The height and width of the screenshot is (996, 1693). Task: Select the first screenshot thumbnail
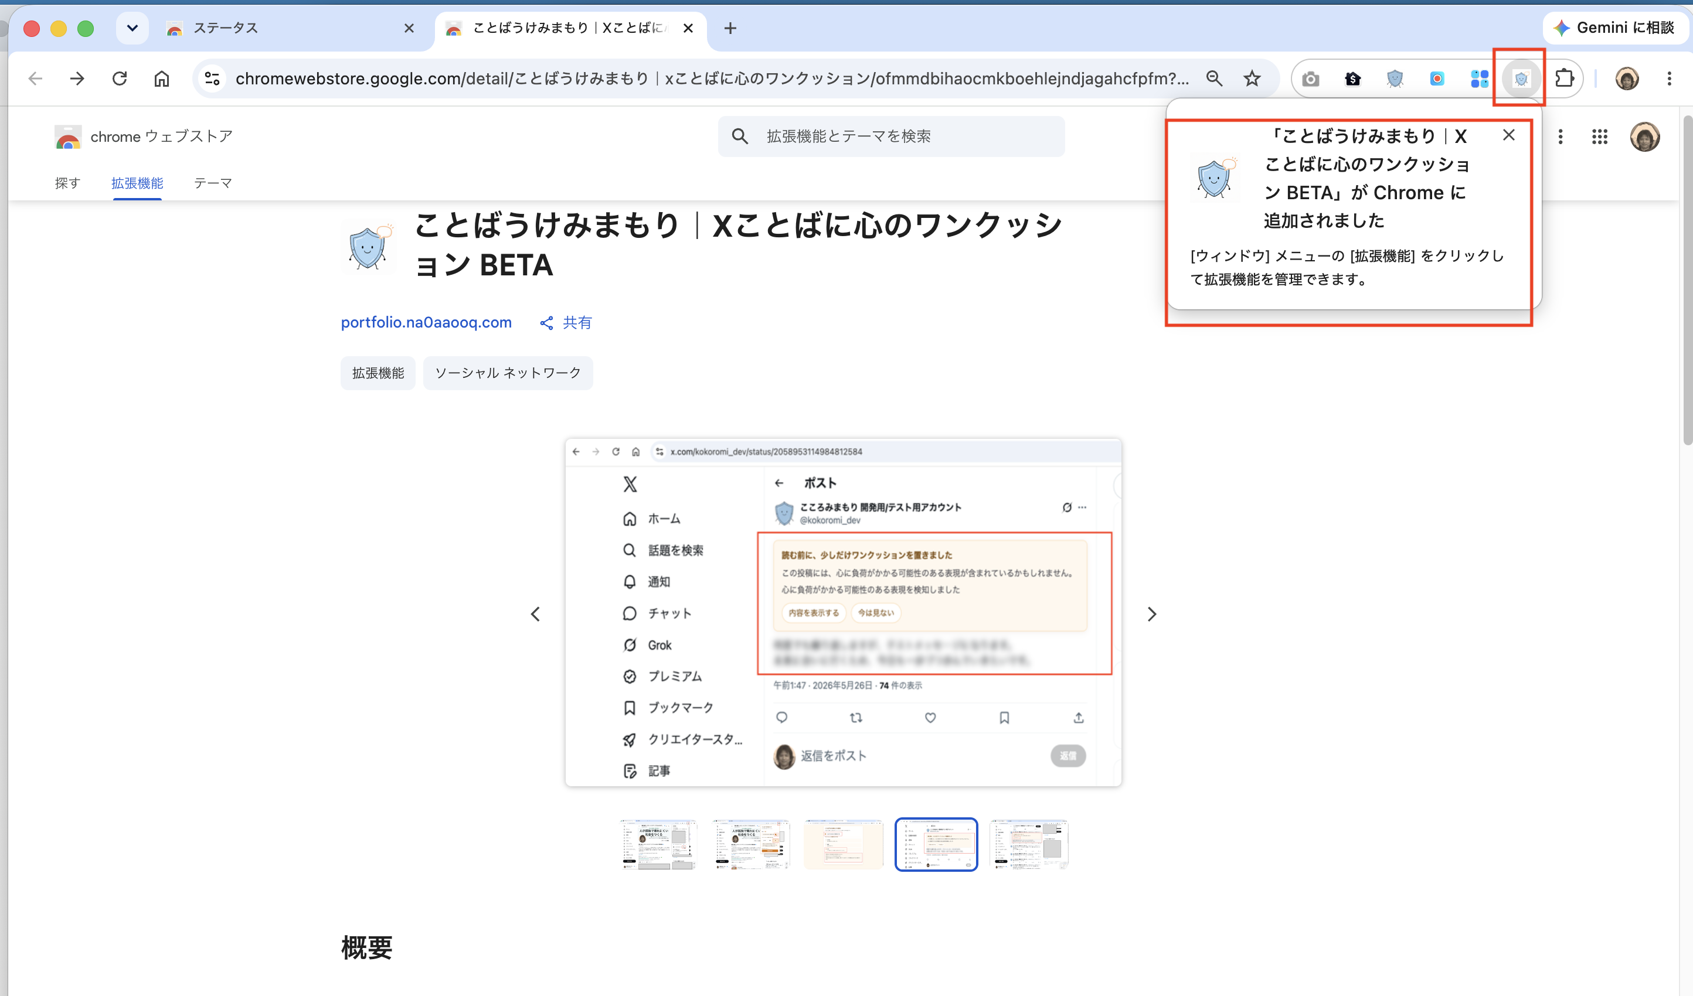pos(658,844)
